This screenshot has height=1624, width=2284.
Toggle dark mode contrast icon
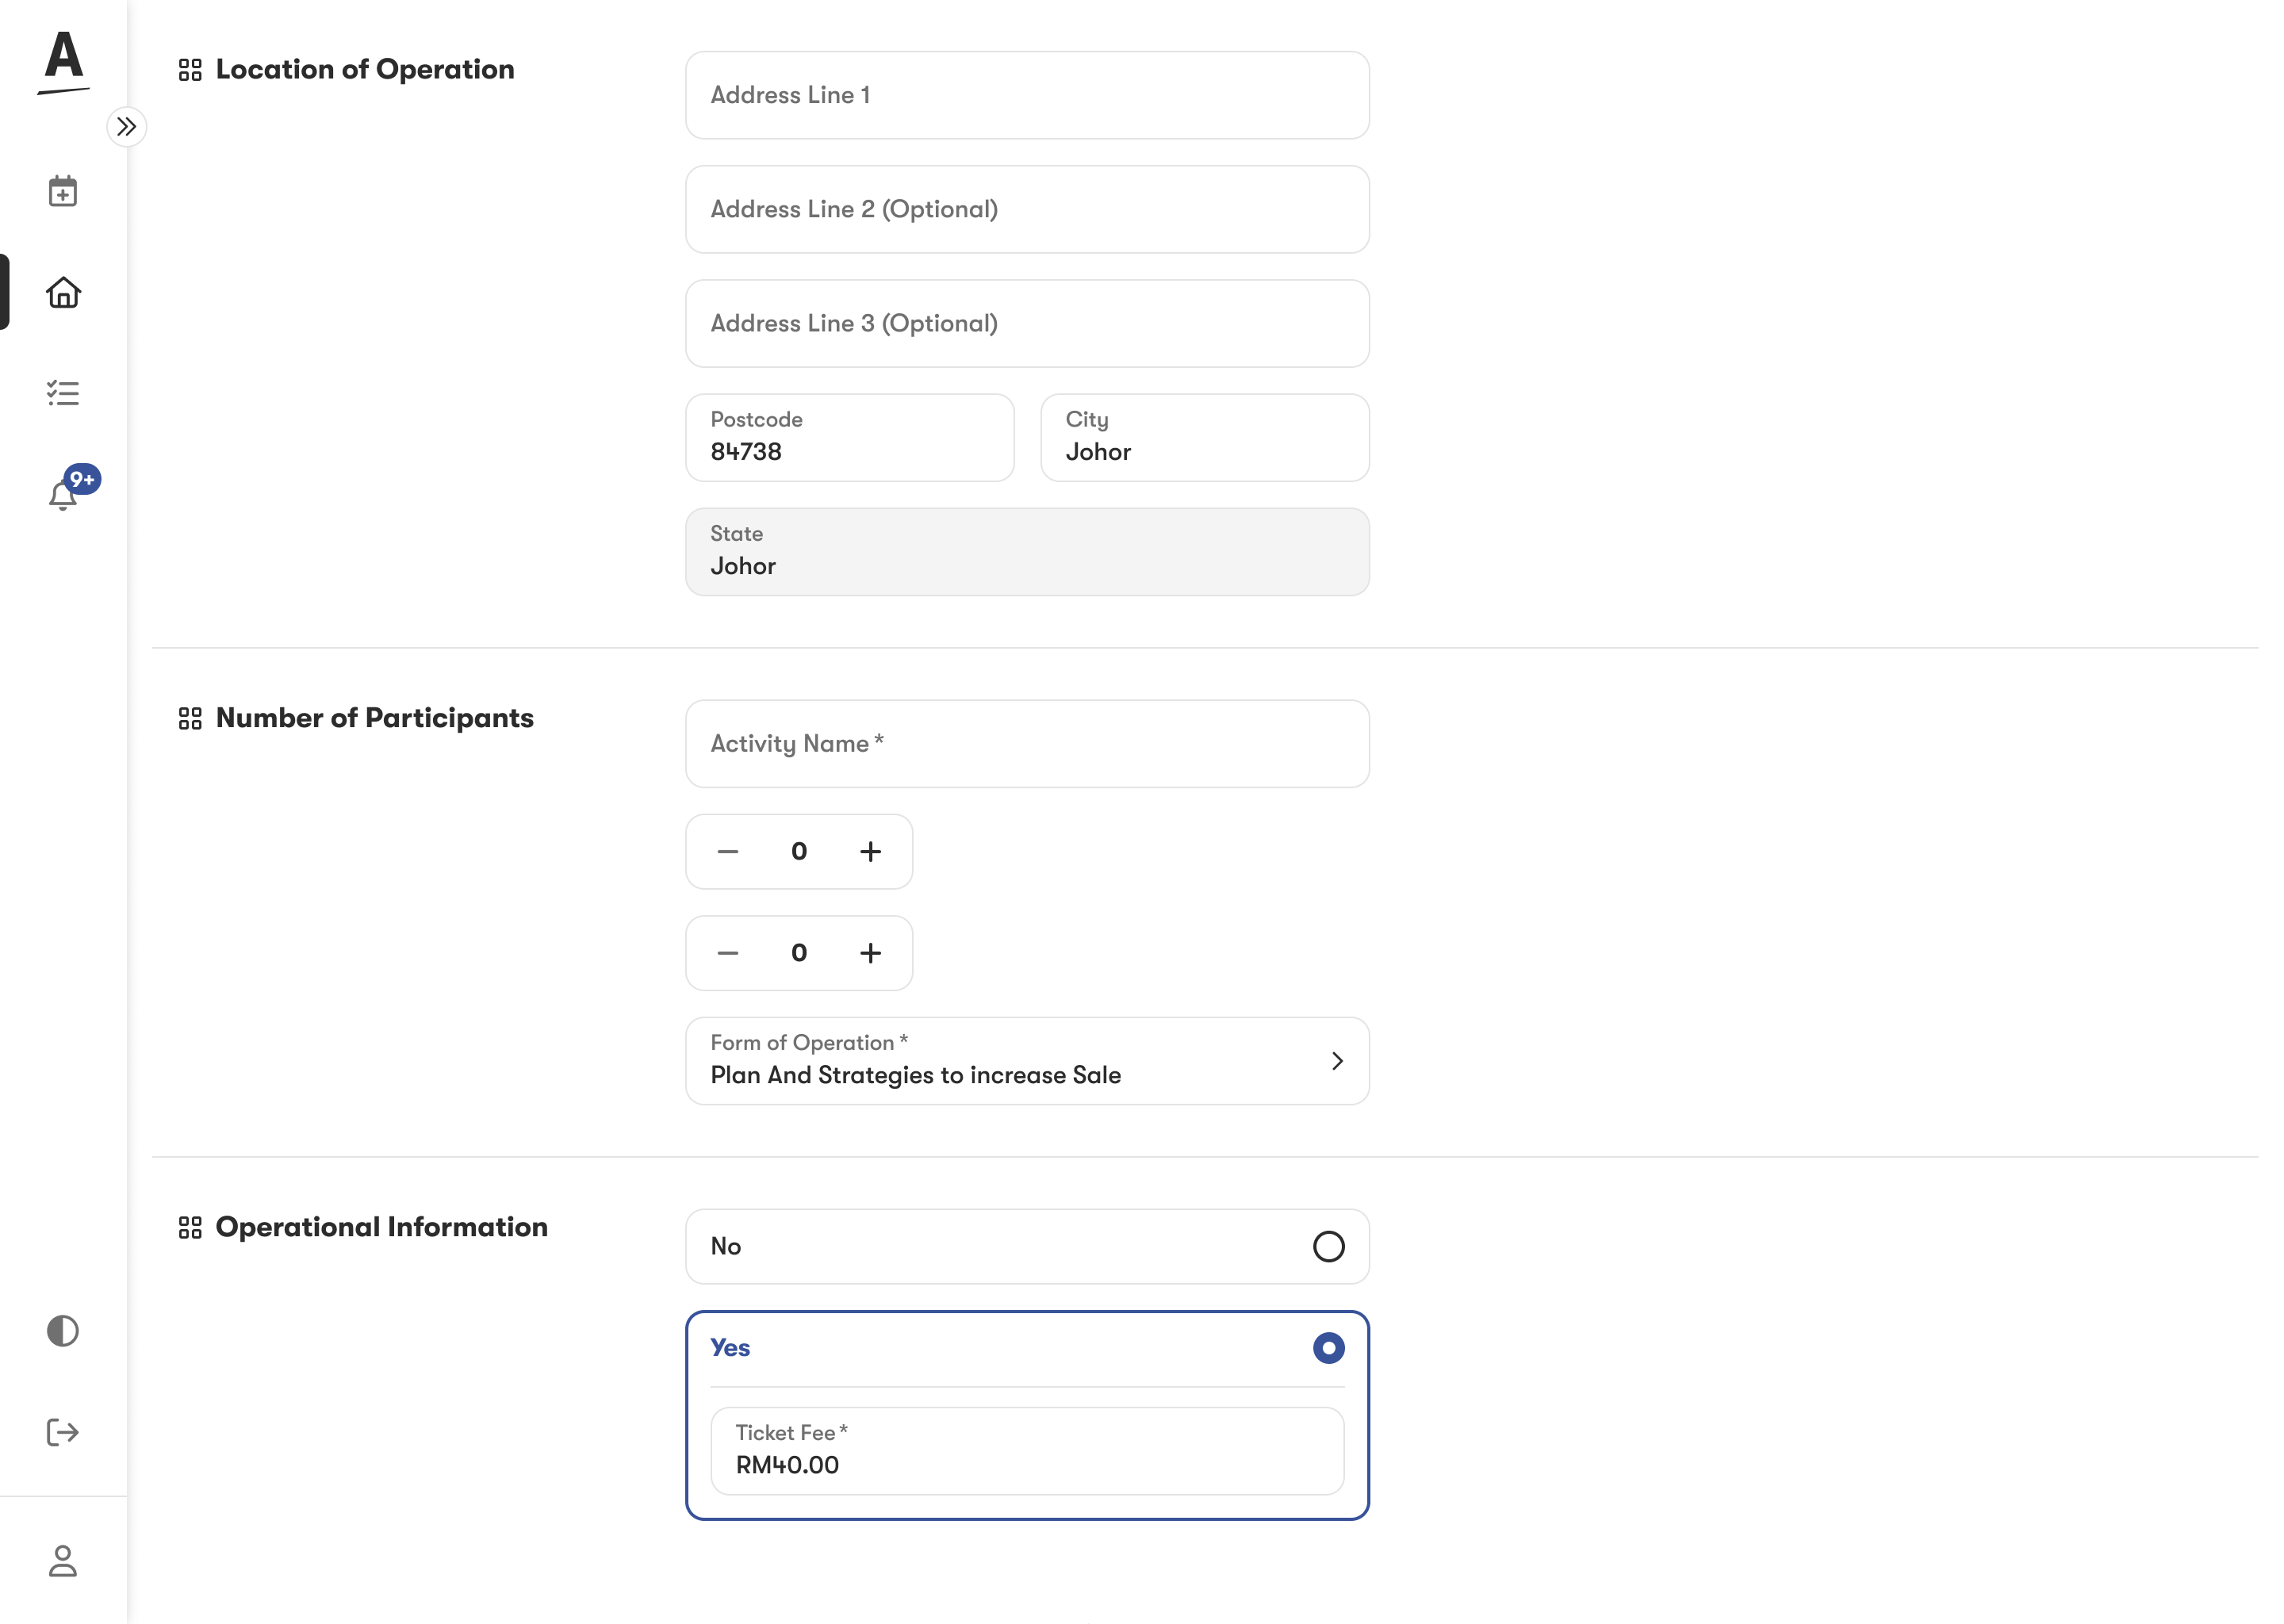point(62,1331)
